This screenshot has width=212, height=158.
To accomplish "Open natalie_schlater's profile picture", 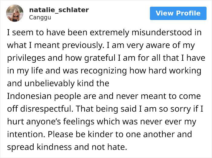I will [15, 13].
